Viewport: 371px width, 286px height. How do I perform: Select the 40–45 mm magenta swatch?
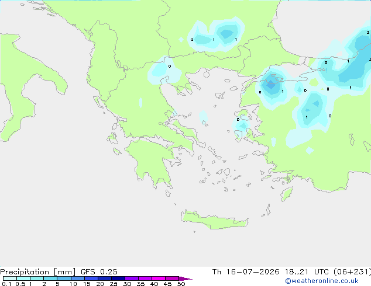point(159,278)
